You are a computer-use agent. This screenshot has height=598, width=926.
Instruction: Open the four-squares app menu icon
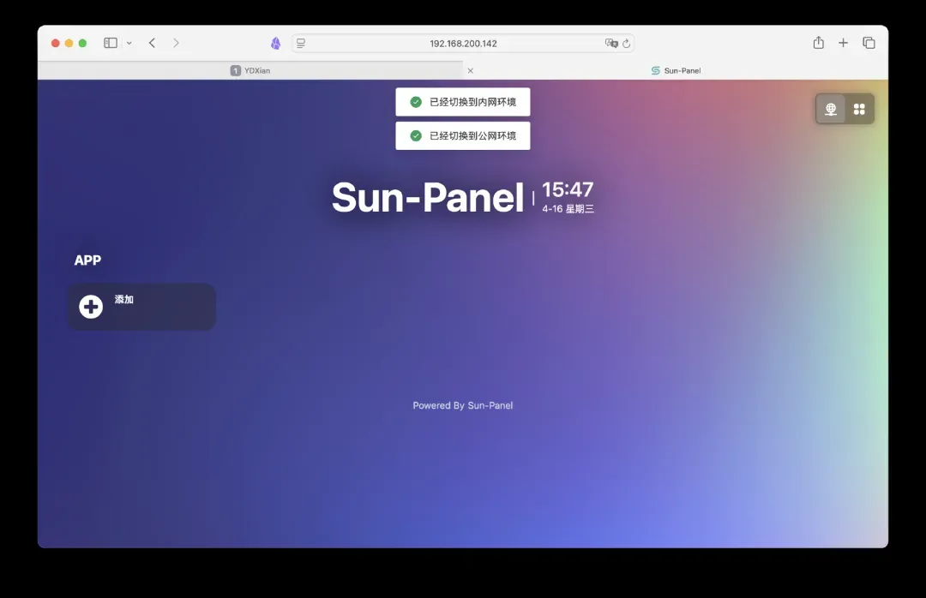click(x=859, y=109)
